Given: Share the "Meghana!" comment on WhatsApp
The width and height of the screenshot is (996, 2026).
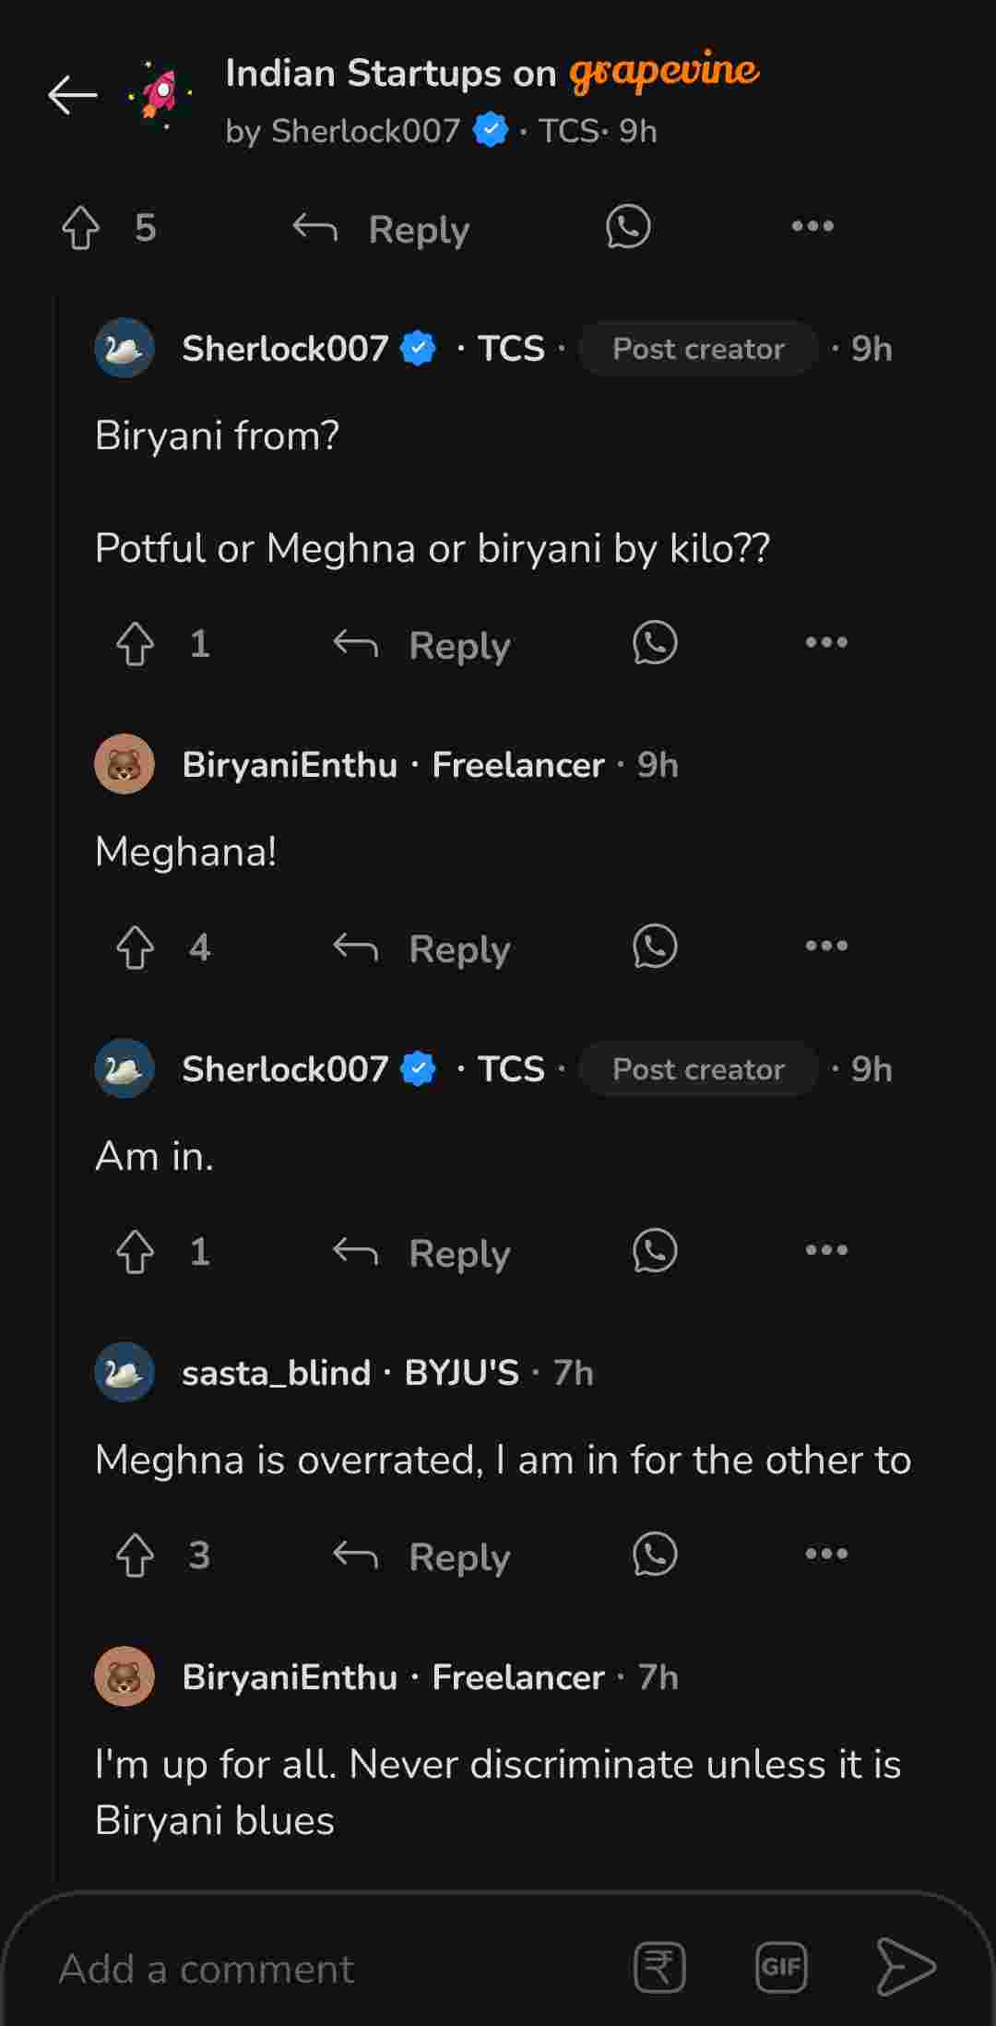Looking at the screenshot, I should pyautogui.click(x=655, y=947).
